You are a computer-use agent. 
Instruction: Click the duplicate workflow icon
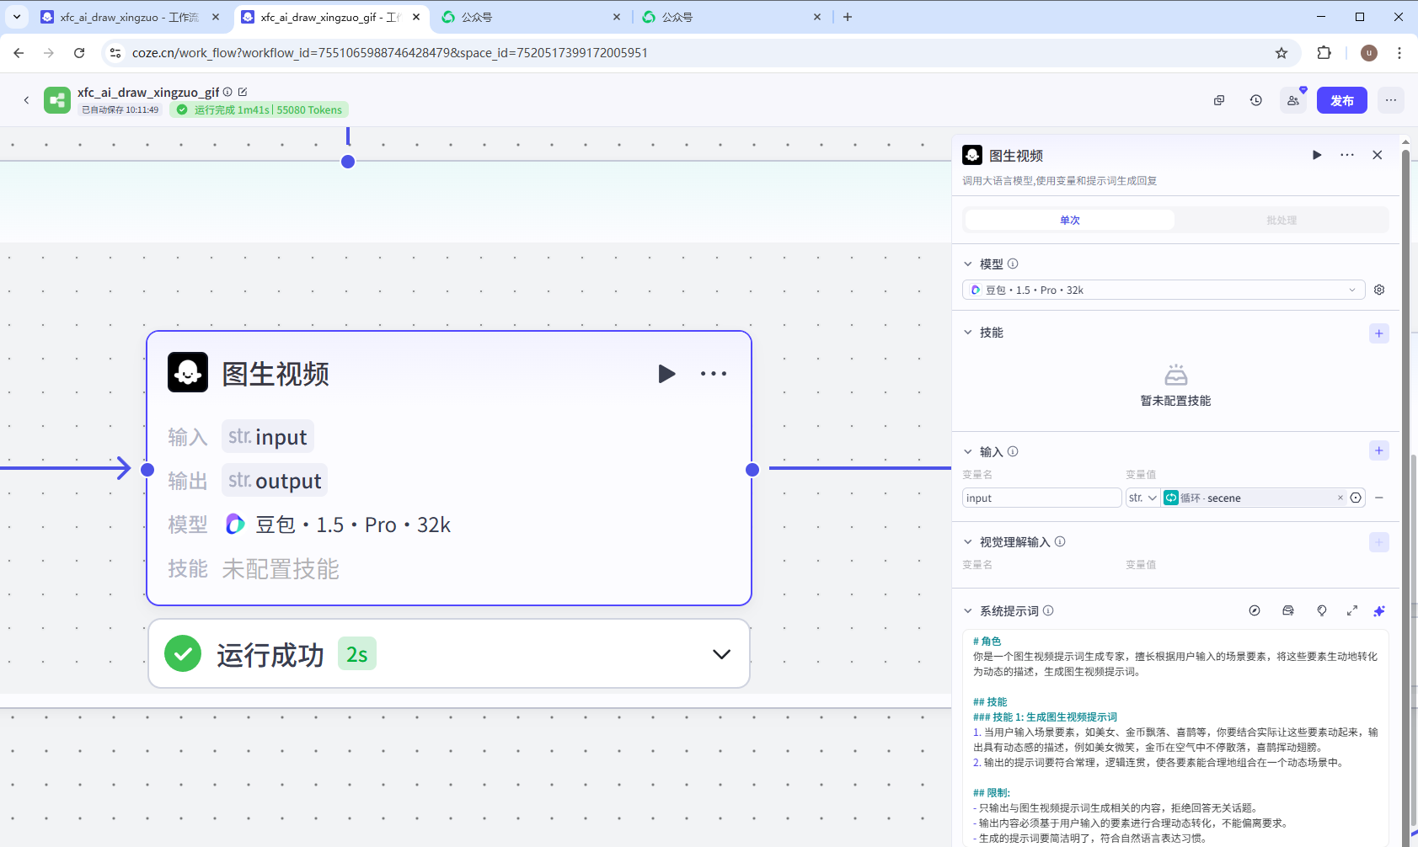1219,100
